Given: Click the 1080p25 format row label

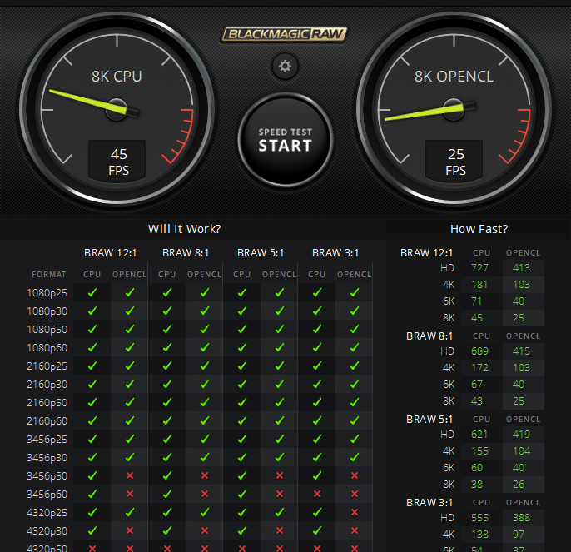Looking at the screenshot, I should (47, 292).
